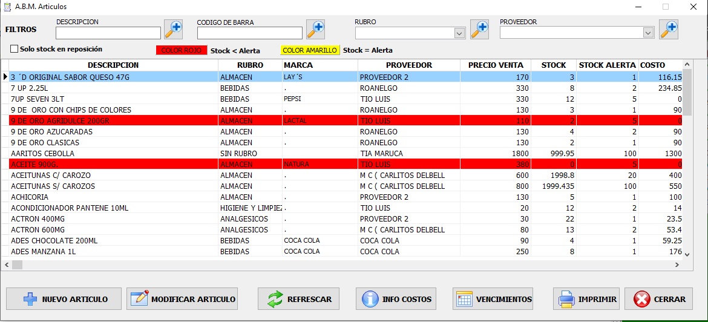Click the vertical scrollbar down arrow
The image size is (708, 322).
(x=687, y=254)
